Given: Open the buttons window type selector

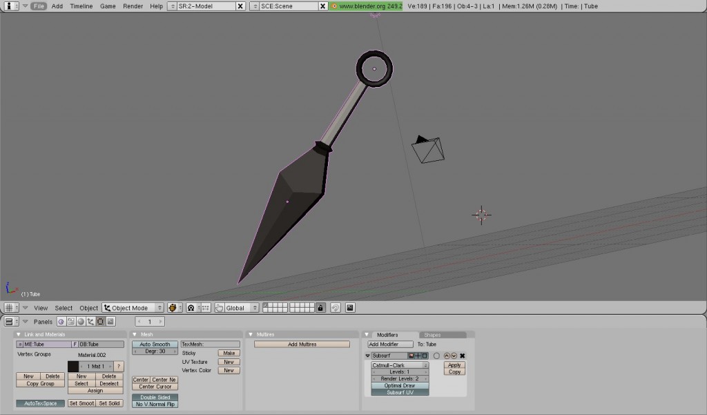Looking at the screenshot, I should tap(11, 322).
